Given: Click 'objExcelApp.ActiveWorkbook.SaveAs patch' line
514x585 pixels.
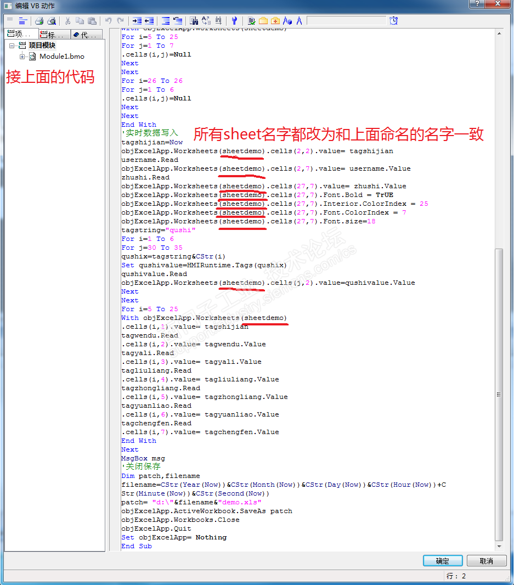Looking at the screenshot, I should 207,511.
